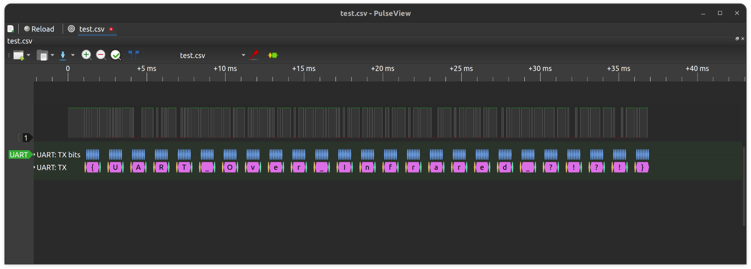
Task: Open the test.csv device selector combo box
Action: (x=211, y=55)
